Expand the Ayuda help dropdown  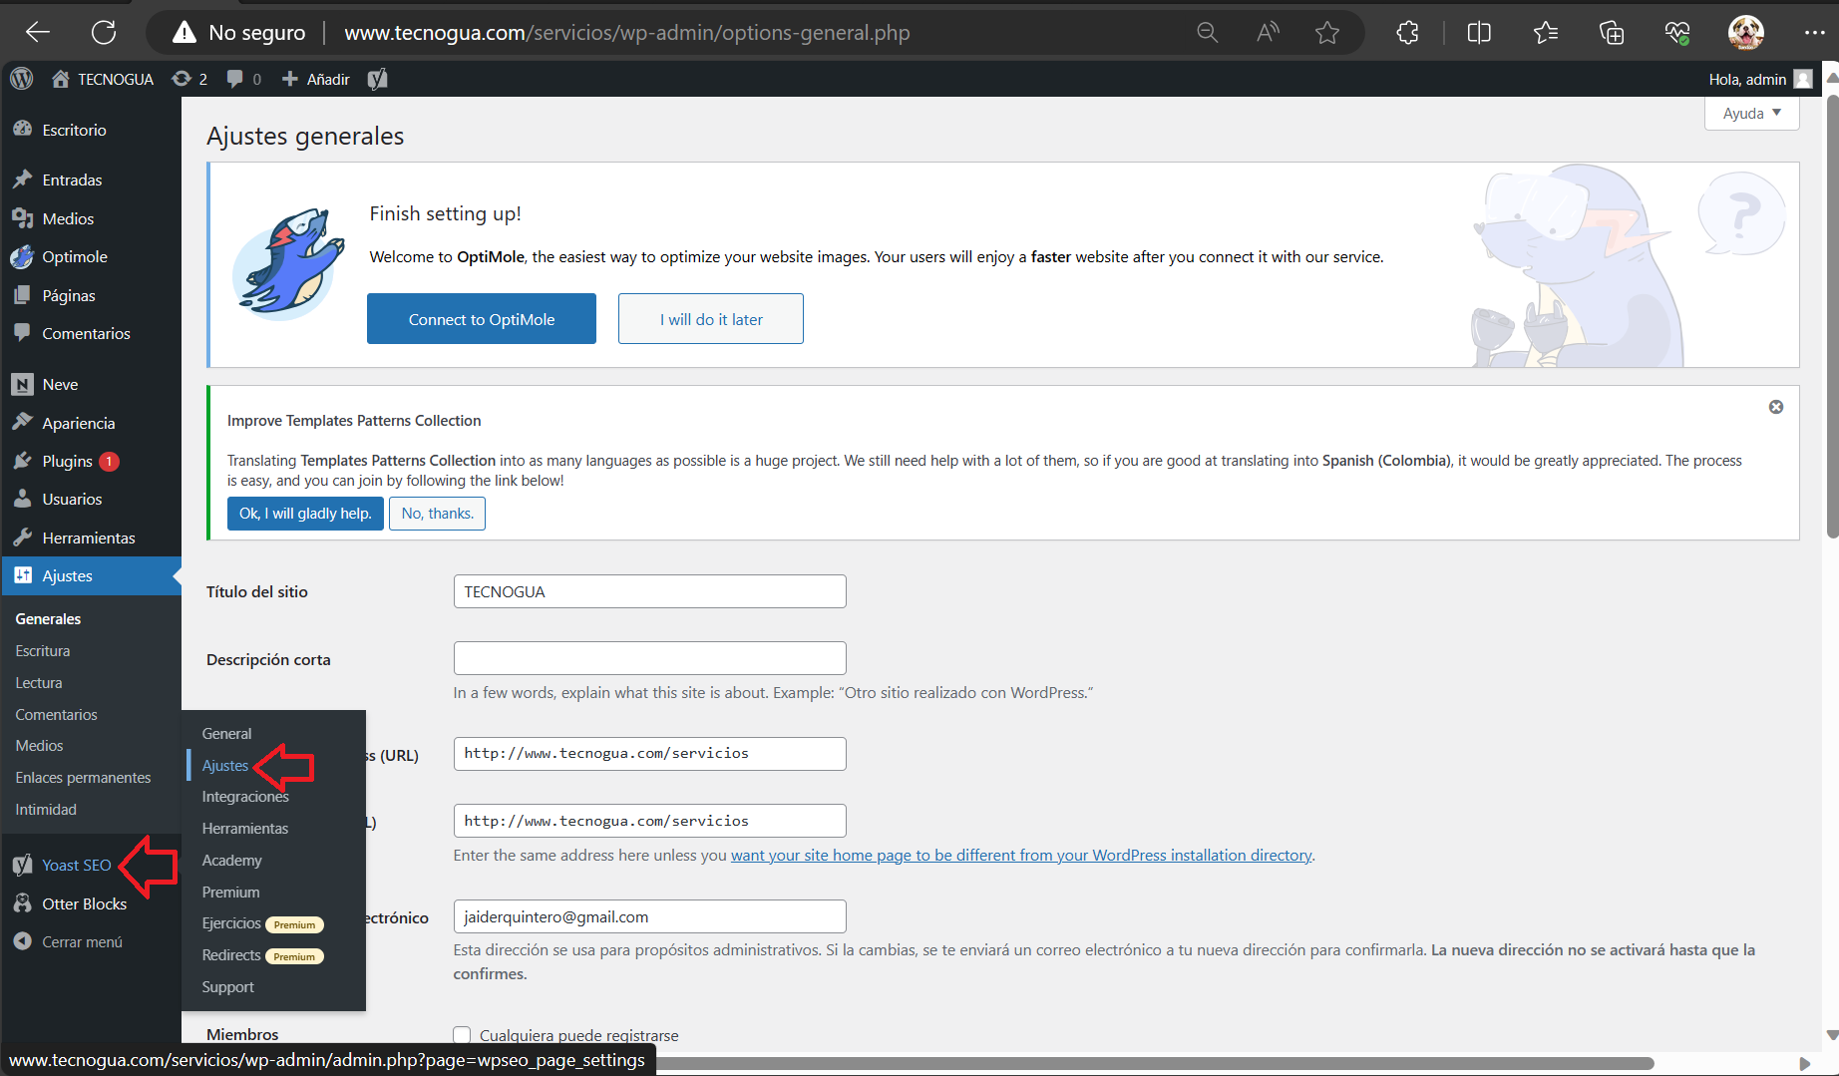[x=1752, y=114]
